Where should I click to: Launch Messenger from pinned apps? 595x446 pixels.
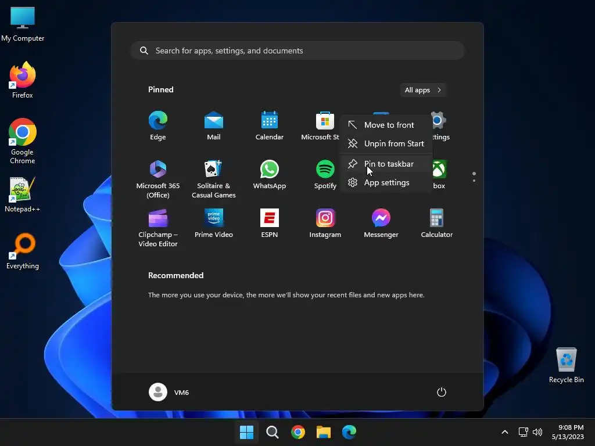[381, 224]
